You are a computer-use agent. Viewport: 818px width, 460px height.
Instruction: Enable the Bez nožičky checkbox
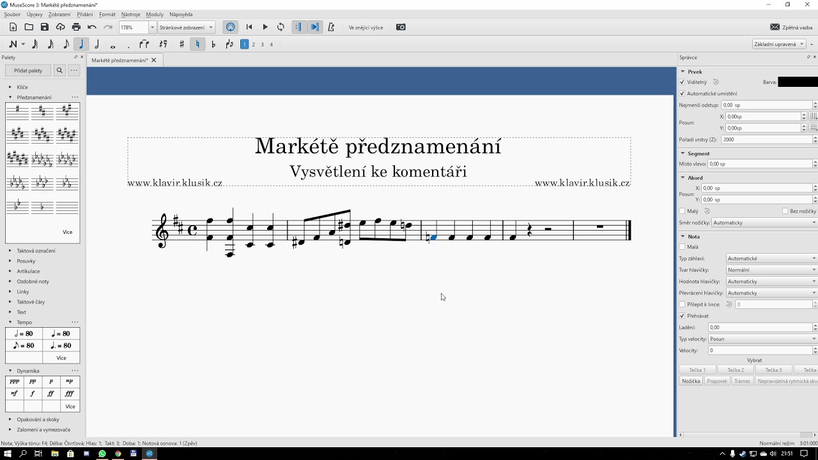coord(785,211)
